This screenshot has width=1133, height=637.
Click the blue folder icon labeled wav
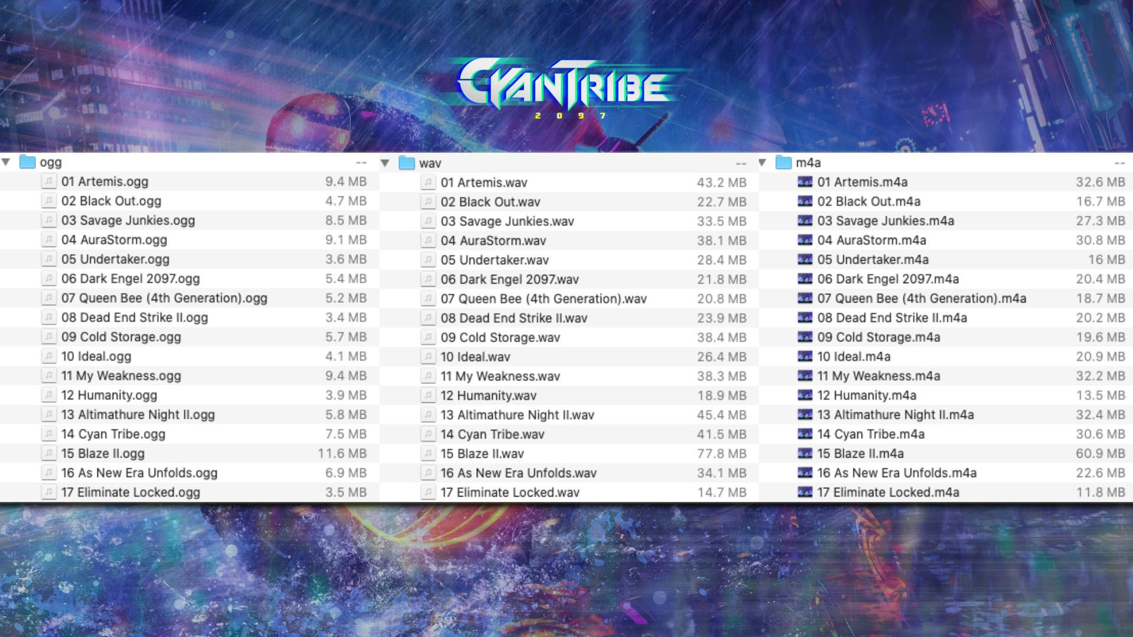pyautogui.click(x=405, y=163)
